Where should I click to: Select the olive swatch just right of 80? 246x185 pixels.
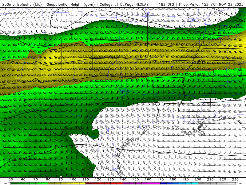pos(51,183)
